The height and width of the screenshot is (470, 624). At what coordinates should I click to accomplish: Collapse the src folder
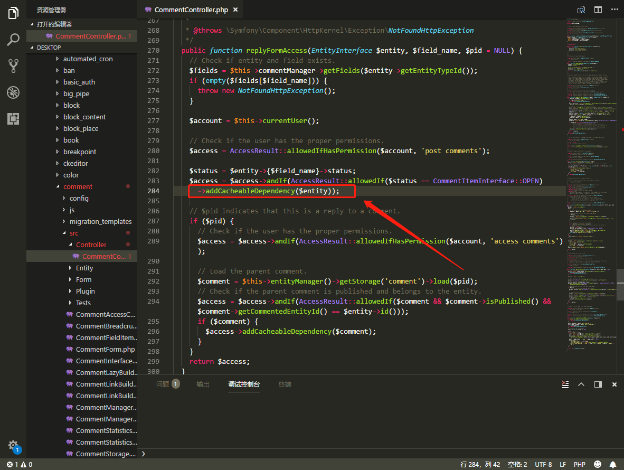82,233
